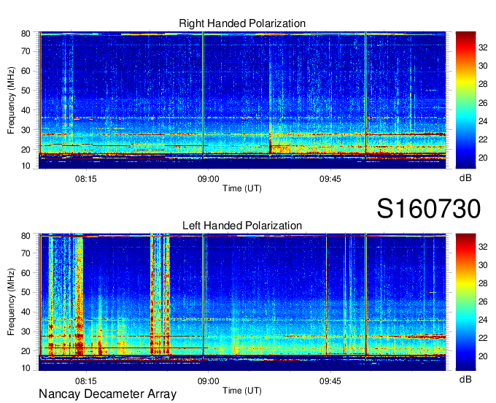The width and height of the screenshot is (496, 403).
Task: Click the 08:15 tick label on bottom plot
Action: point(86,381)
